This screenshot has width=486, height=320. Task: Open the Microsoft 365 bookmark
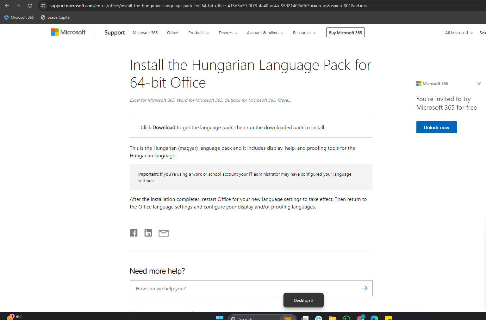pyautogui.click(x=19, y=17)
